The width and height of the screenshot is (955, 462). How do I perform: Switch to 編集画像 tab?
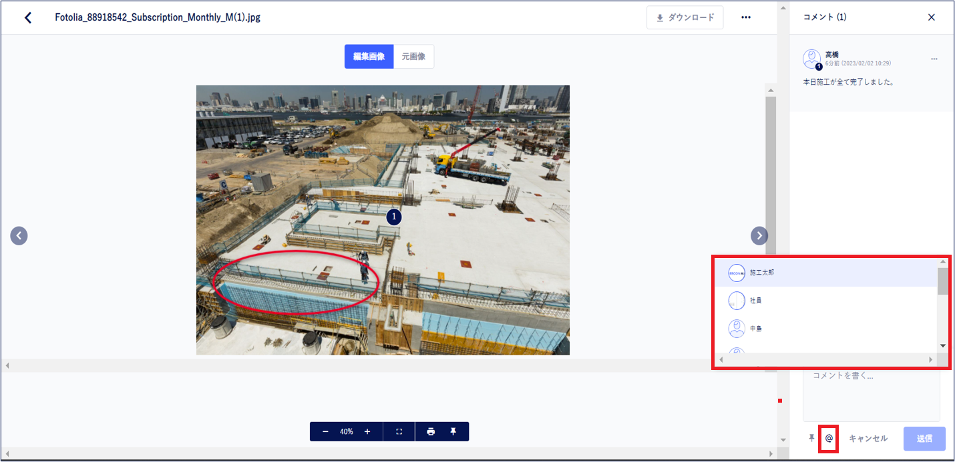coord(369,57)
